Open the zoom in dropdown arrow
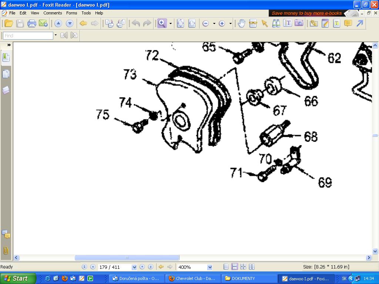This screenshot has width=379, height=284. click(x=231, y=23)
